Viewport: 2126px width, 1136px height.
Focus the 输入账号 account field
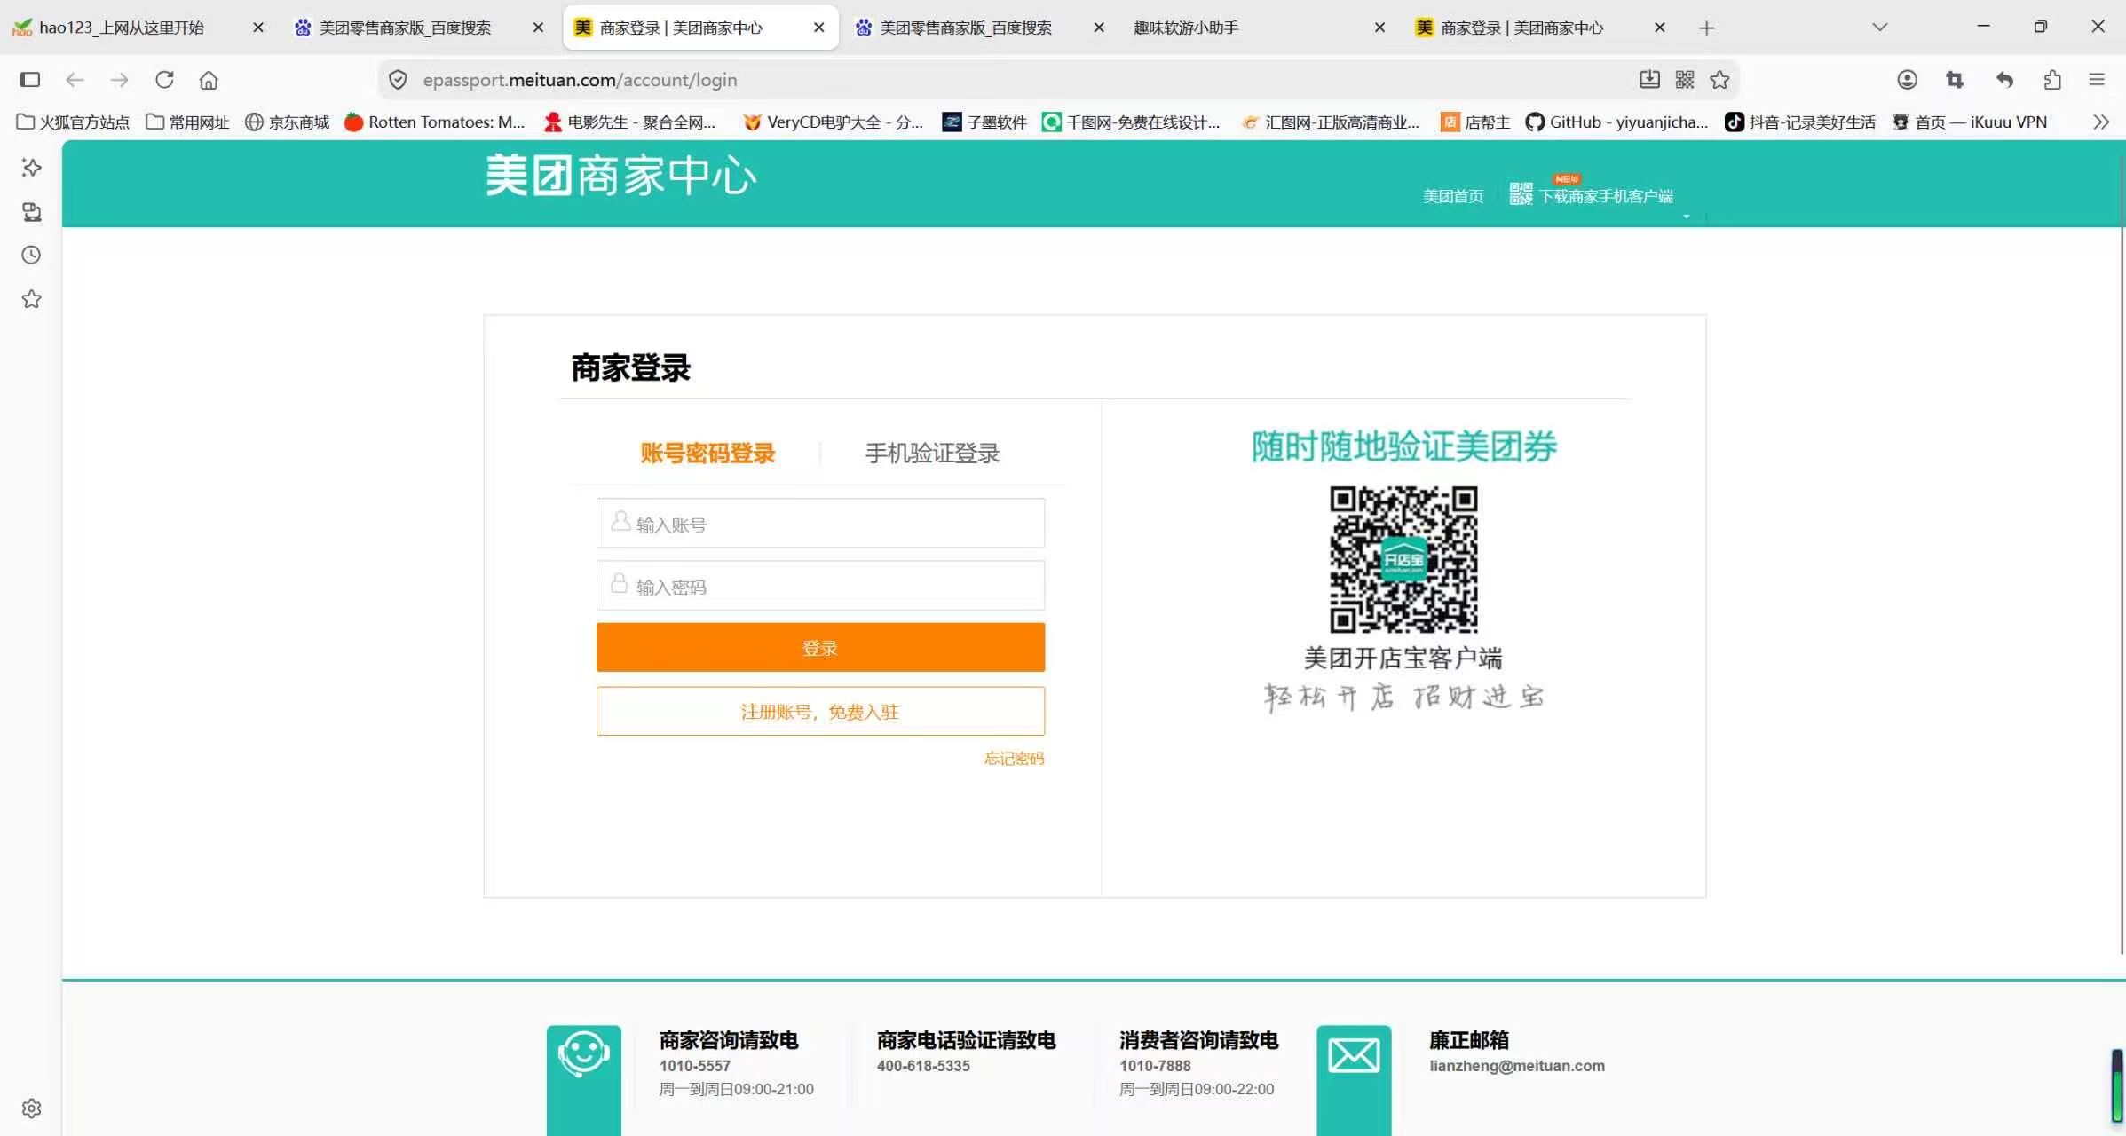(x=820, y=524)
